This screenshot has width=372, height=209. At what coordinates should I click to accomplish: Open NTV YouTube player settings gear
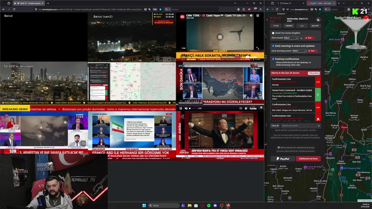coord(246,109)
